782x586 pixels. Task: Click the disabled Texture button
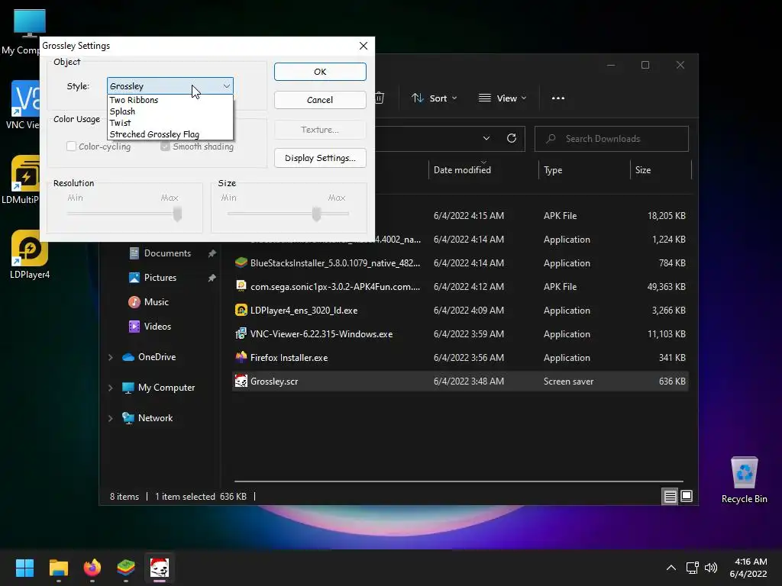tap(320, 130)
